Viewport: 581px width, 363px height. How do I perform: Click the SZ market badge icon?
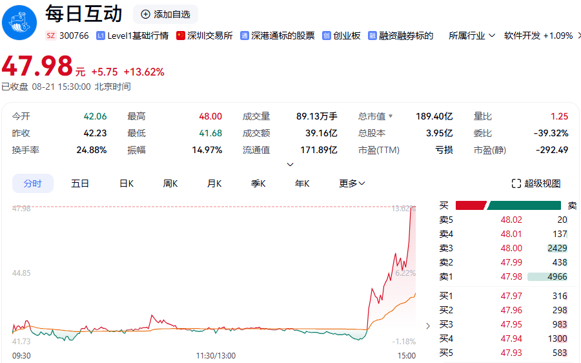[x=51, y=36]
